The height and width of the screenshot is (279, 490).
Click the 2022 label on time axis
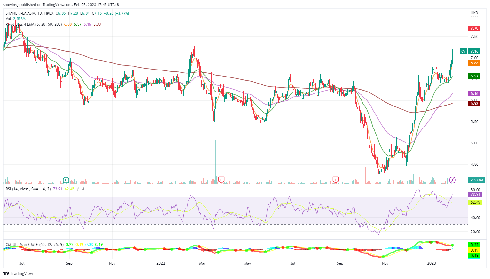coord(160,263)
